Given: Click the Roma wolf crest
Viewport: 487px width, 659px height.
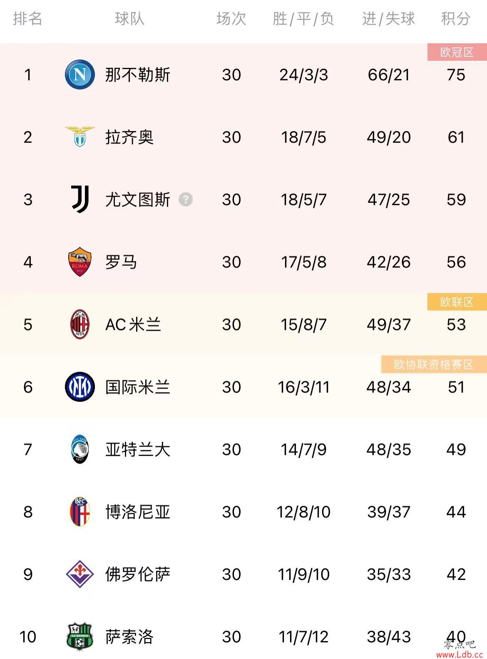Looking at the screenshot, I should [80, 262].
